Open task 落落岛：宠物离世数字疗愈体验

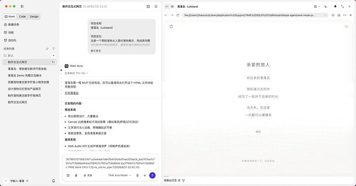27,69
